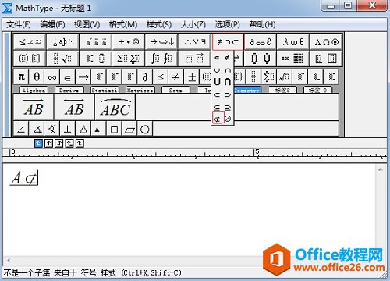This screenshot has width=390, height=281.
Task: Open the 选项(P) menu
Action: tap(228, 24)
